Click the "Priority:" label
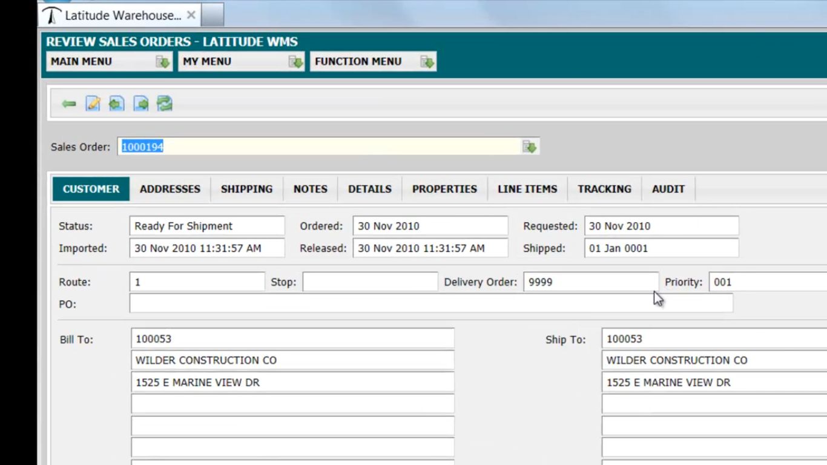 pos(684,282)
